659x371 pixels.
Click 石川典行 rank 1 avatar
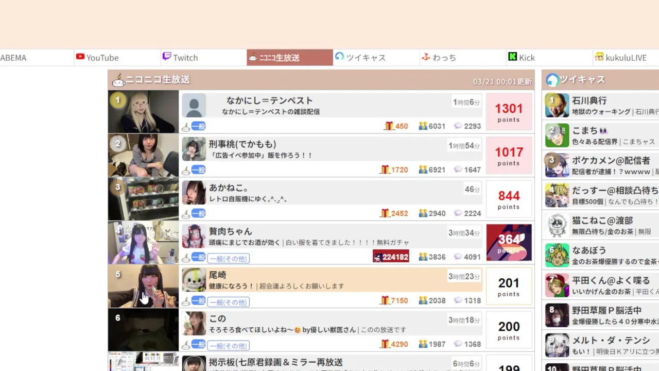click(557, 106)
